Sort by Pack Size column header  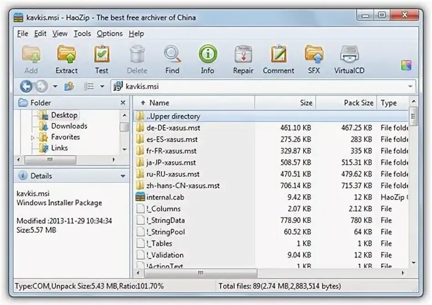346,103
